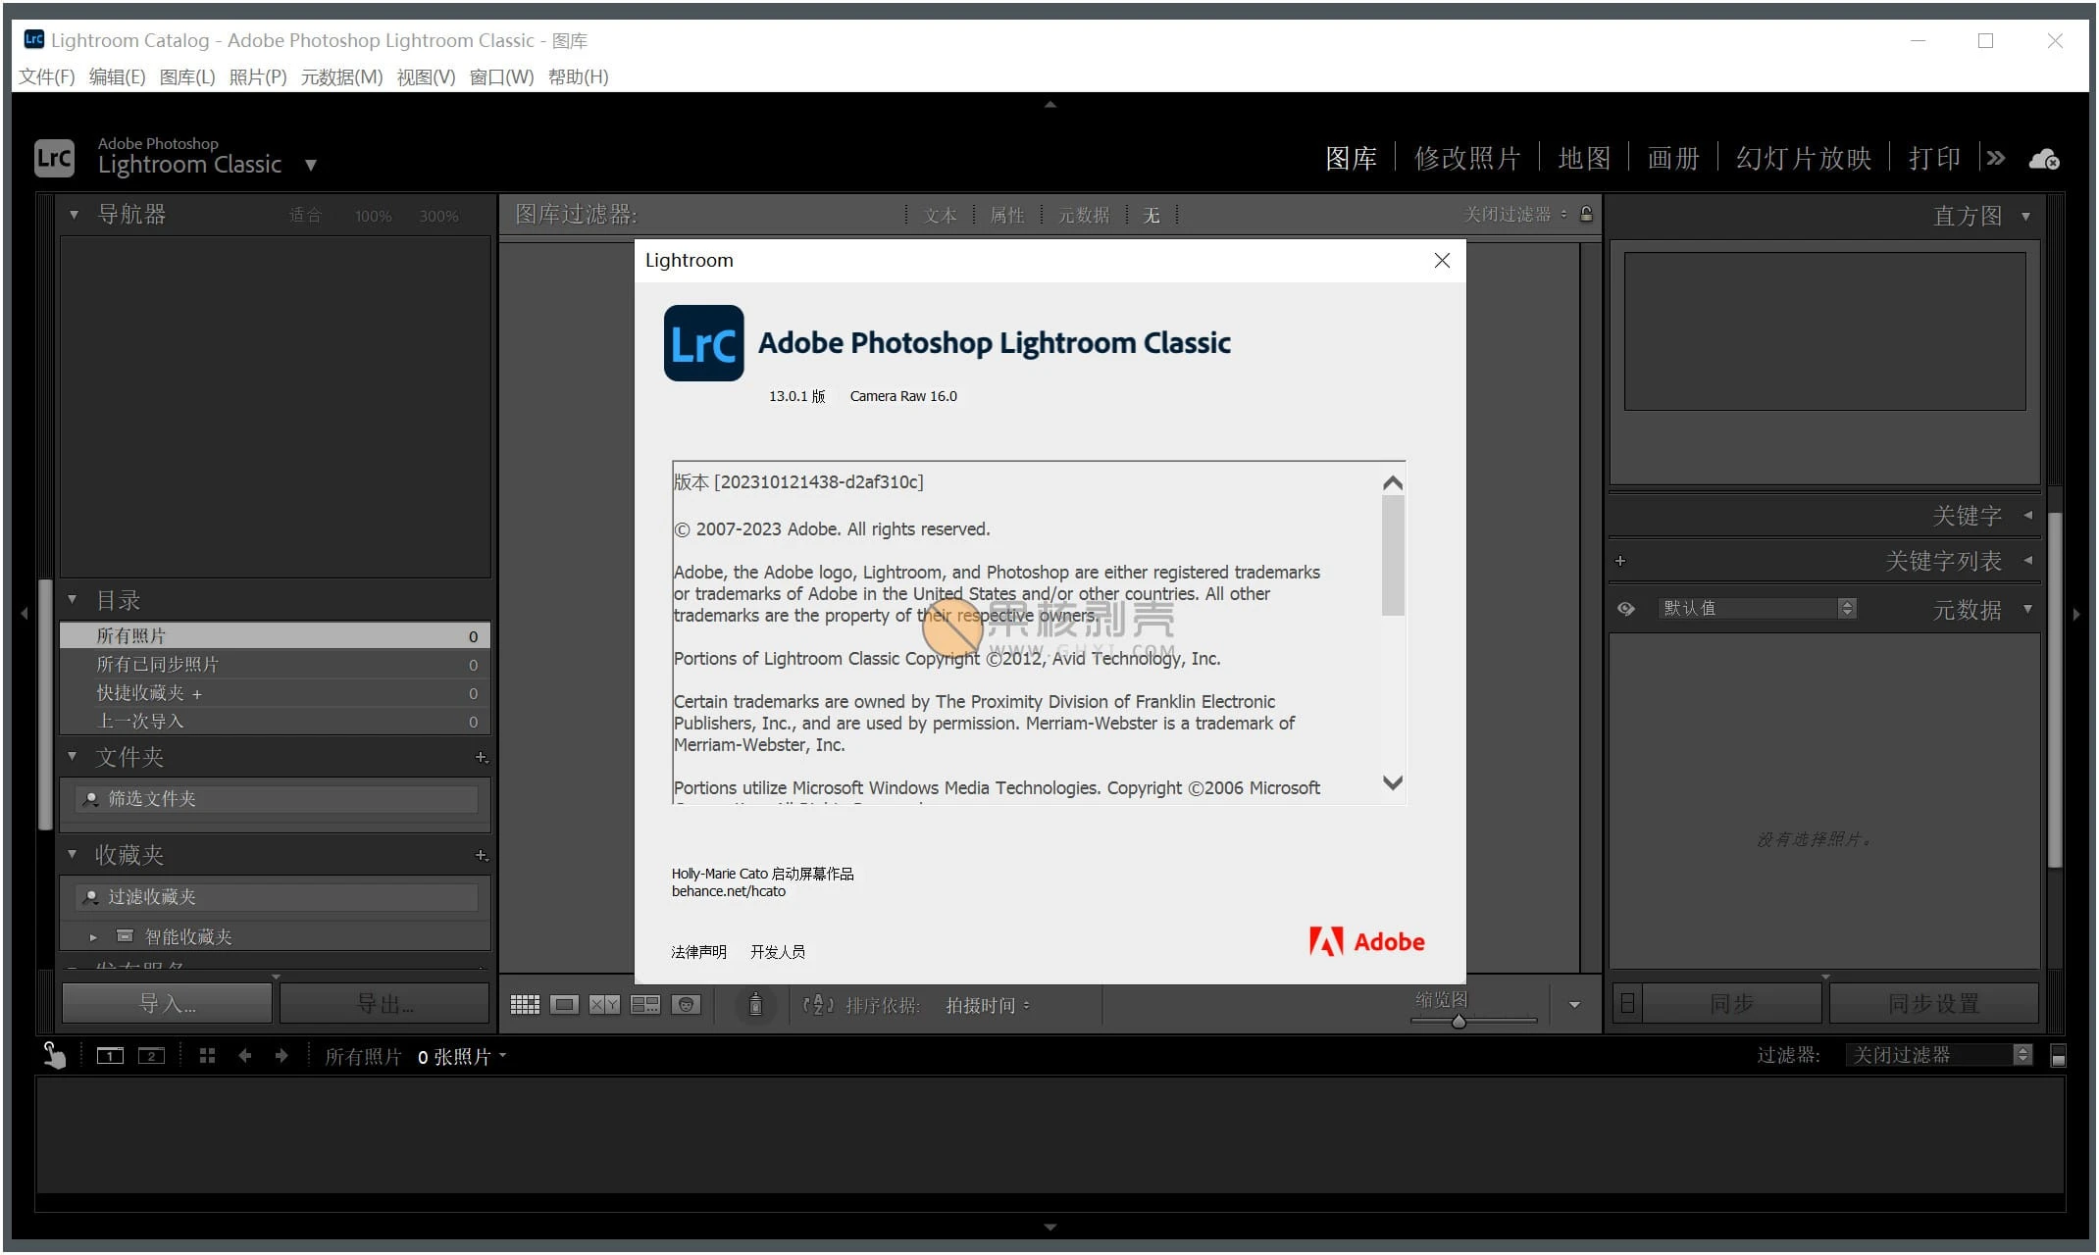Open toolbar content dropdown arrow

(1574, 1005)
